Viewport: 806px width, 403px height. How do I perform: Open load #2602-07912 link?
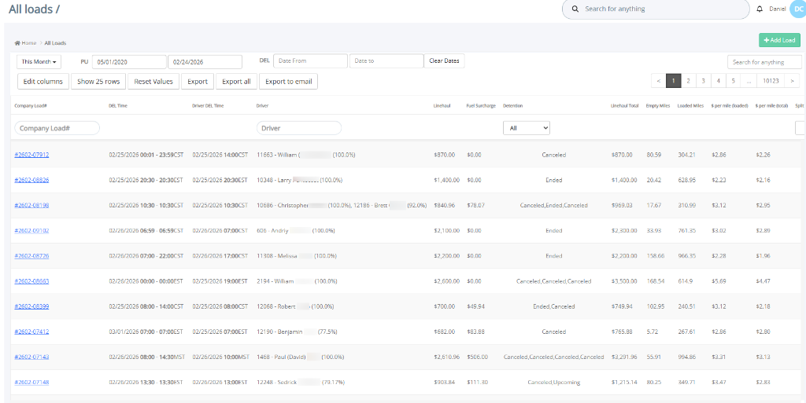pos(31,155)
